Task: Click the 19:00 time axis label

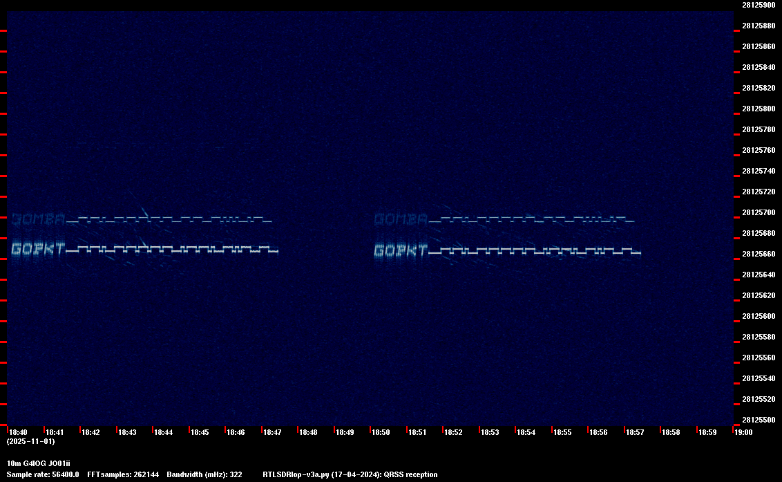Action: coord(743,432)
